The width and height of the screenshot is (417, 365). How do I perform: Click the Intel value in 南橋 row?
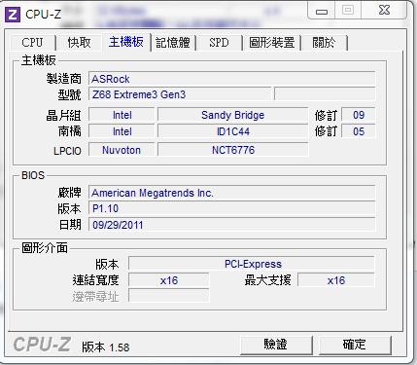122,131
